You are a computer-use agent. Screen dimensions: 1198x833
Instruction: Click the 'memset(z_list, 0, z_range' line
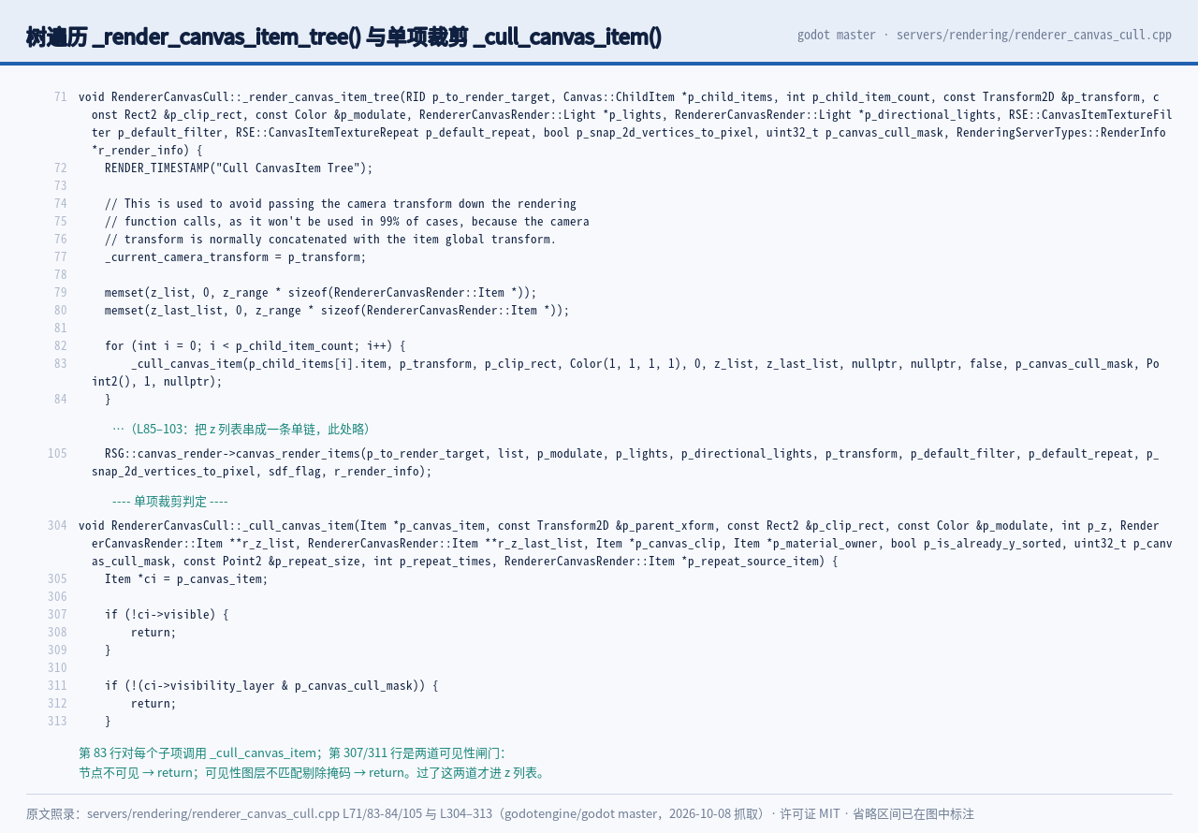click(321, 293)
